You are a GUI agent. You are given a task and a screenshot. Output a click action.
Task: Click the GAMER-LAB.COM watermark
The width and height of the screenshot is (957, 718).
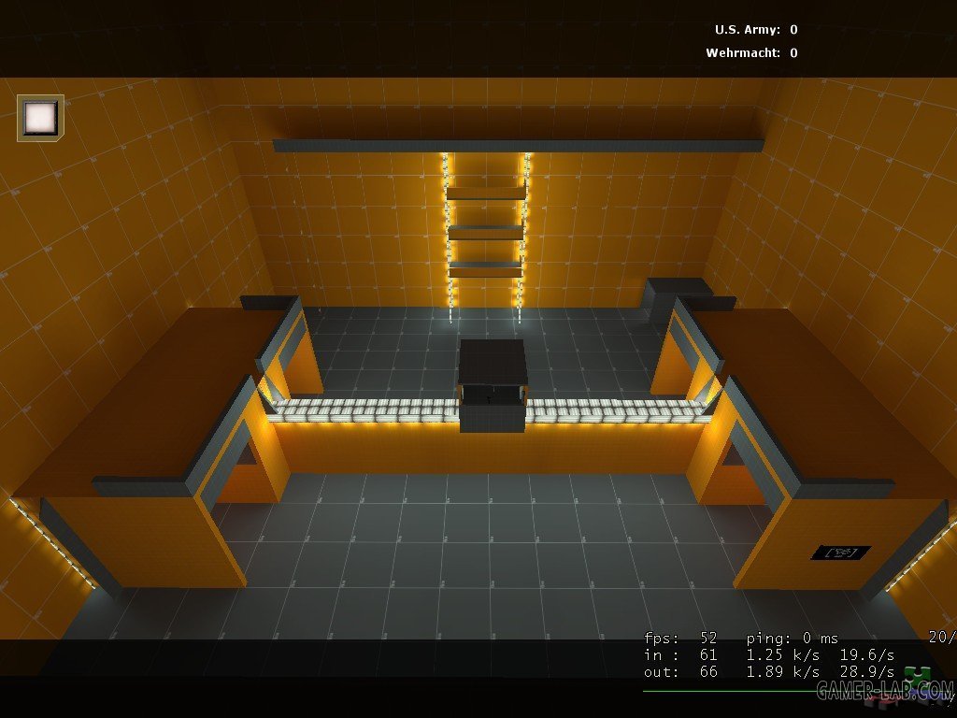point(884,692)
